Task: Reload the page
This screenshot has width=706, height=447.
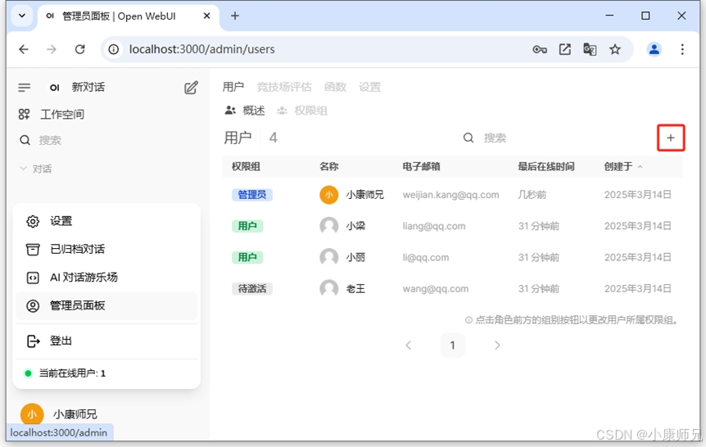Action: click(79, 49)
